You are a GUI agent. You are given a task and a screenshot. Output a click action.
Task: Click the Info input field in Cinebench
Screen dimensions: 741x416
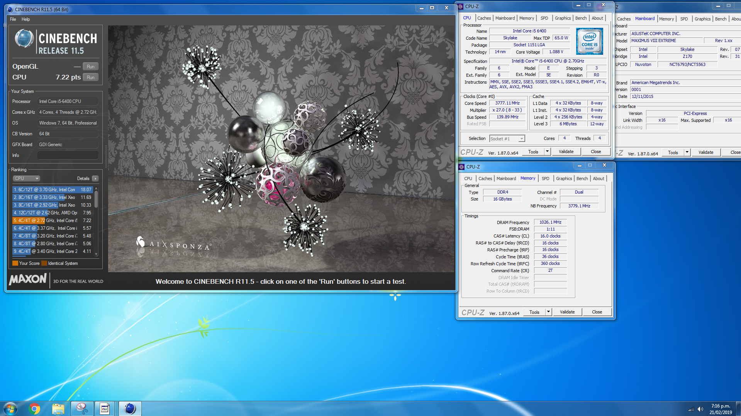pyautogui.click(x=68, y=155)
